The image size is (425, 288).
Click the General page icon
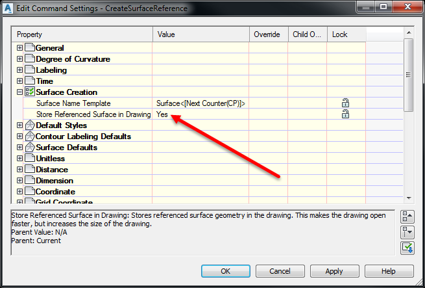pos(30,47)
